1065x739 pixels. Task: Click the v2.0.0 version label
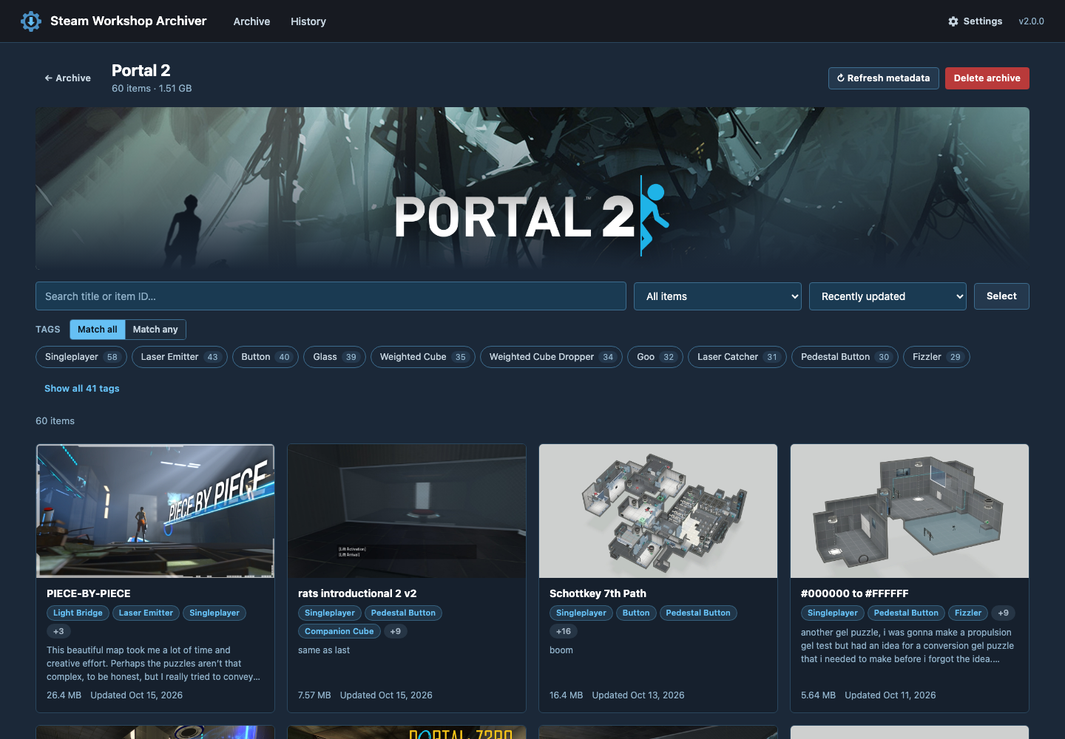tap(1031, 21)
